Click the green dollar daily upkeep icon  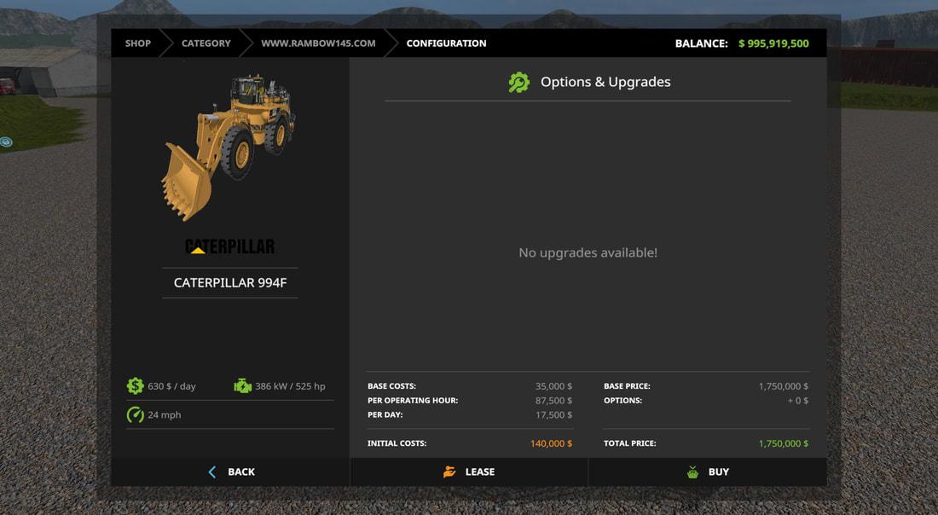[x=135, y=386]
